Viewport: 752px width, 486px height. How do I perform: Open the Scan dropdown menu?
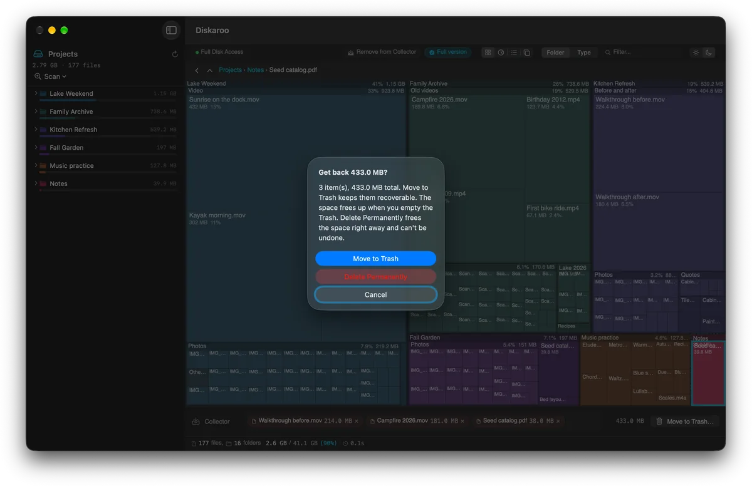[51, 76]
